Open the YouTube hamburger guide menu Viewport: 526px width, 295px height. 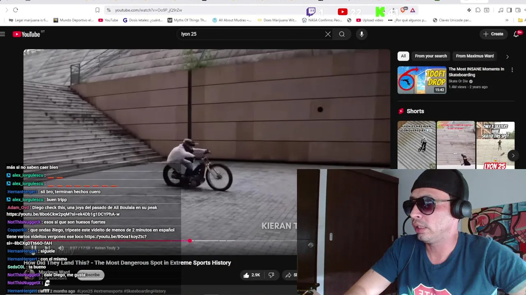tap(3, 34)
